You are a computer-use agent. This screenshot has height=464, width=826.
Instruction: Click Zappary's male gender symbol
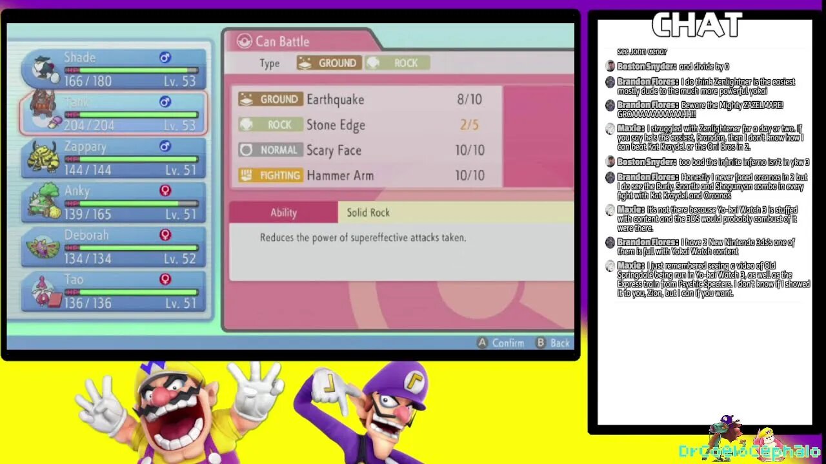click(x=165, y=146)
